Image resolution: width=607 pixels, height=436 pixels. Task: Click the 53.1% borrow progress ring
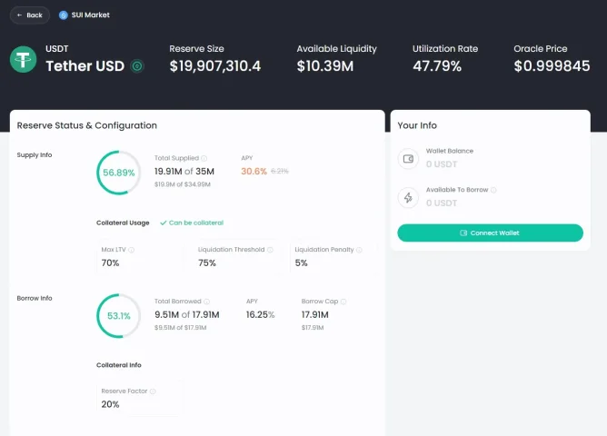point(118,316)
